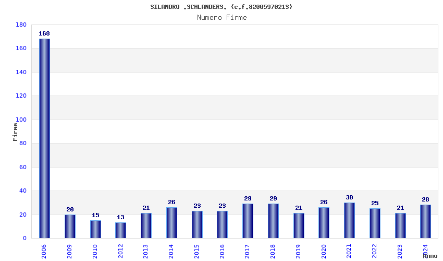The width and height of the screenshot is (443, 261).
Task: Click the value label 28
Action: pos(425,199)
